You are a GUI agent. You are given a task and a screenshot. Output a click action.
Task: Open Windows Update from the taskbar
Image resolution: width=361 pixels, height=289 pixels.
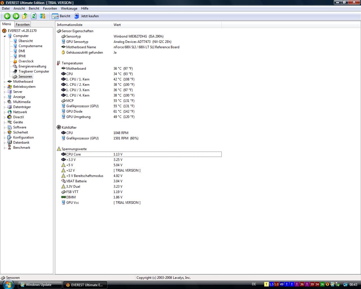(40, 285)
